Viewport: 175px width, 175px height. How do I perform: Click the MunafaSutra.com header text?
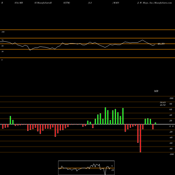click(x=163, y=3)
